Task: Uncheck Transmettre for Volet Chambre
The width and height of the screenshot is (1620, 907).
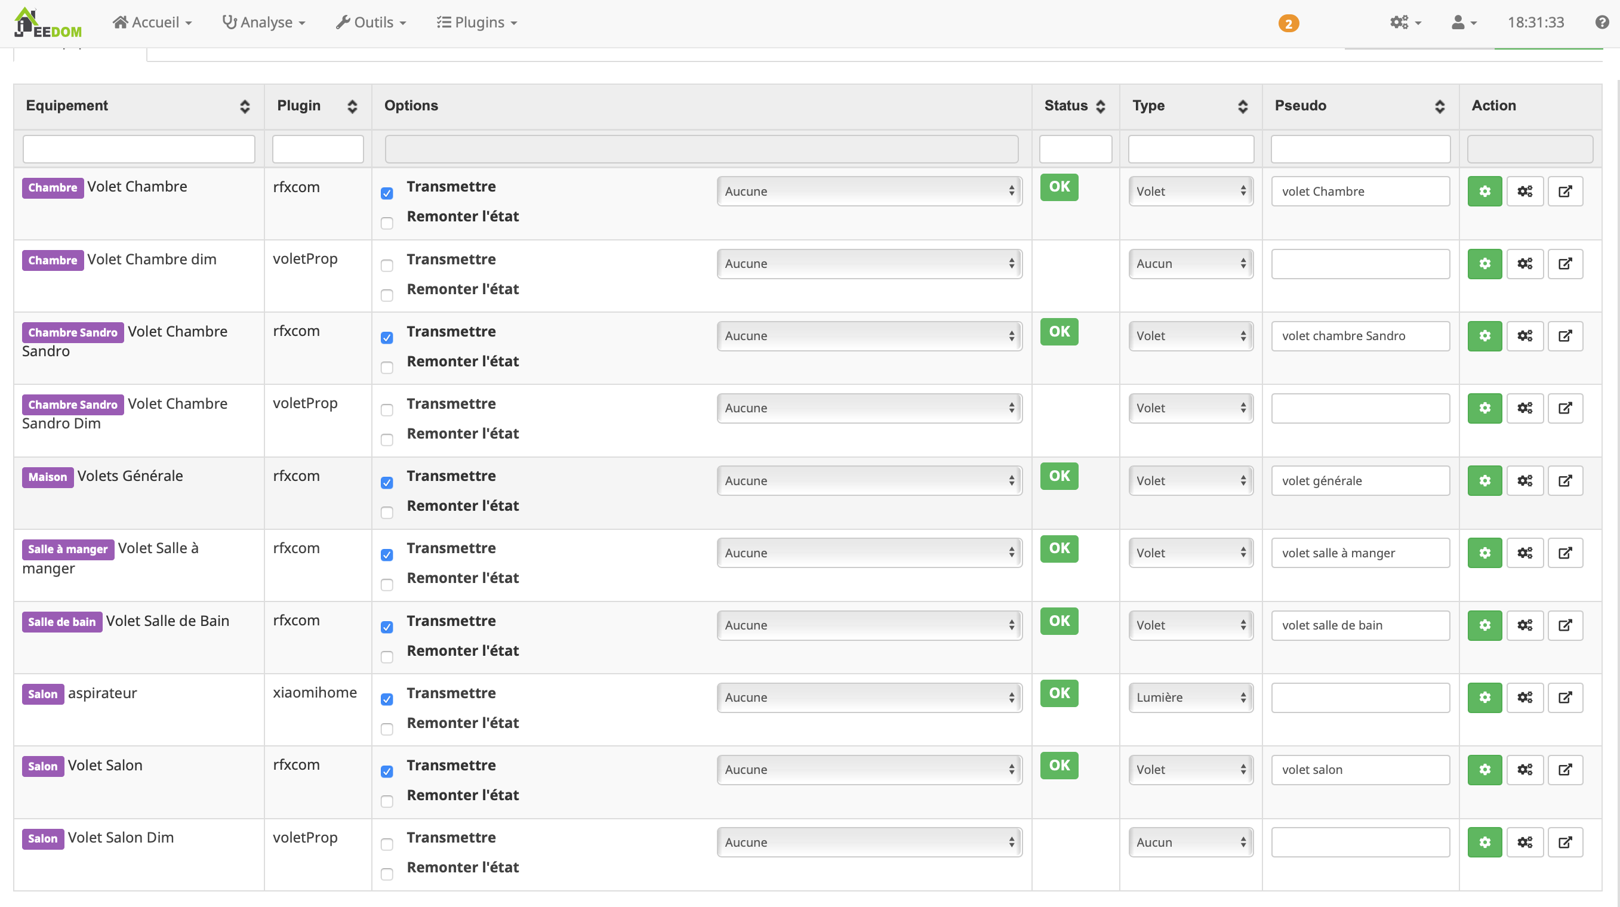Action: (387, 193)
